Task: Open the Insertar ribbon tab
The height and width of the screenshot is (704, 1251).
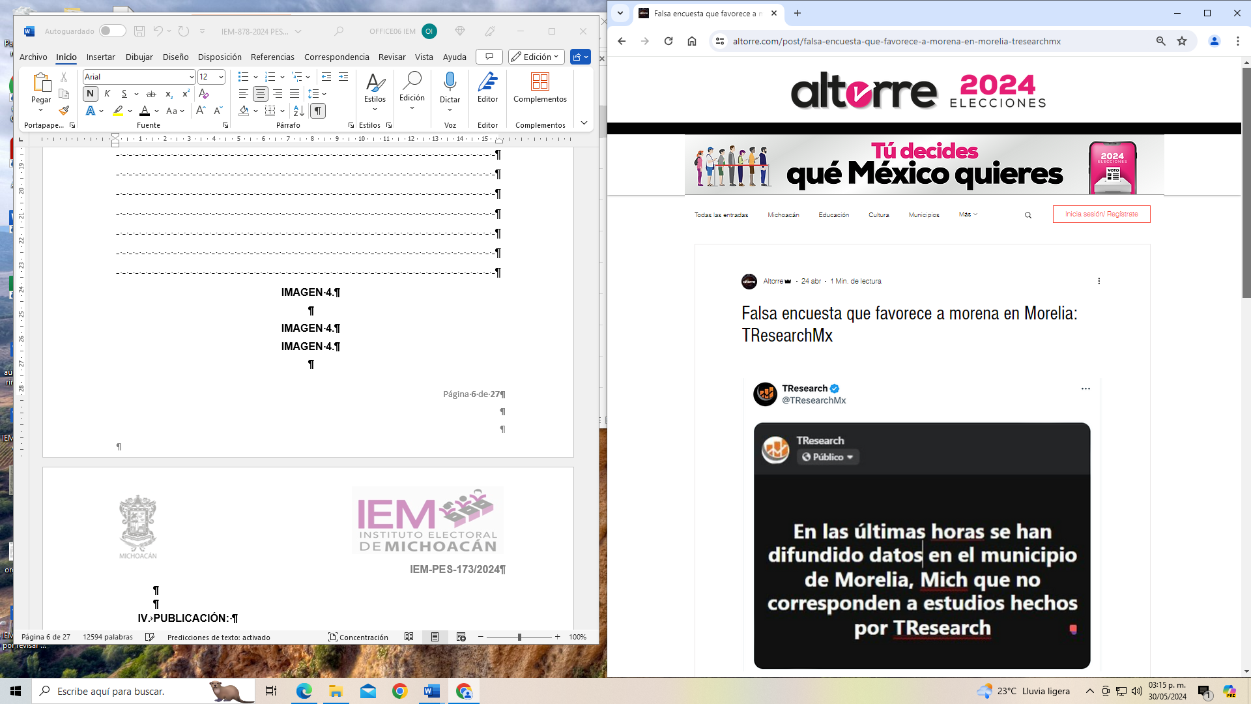Action: (x=100, y=57)
